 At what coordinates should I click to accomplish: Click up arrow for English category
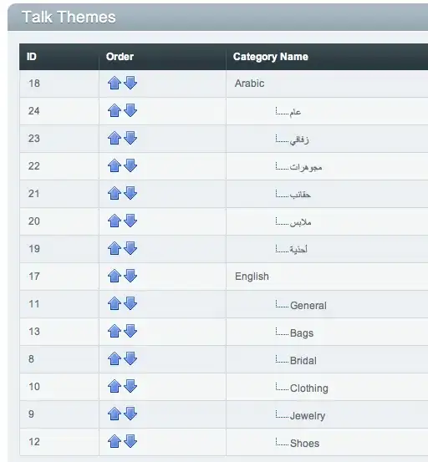[x=115, y=276]
